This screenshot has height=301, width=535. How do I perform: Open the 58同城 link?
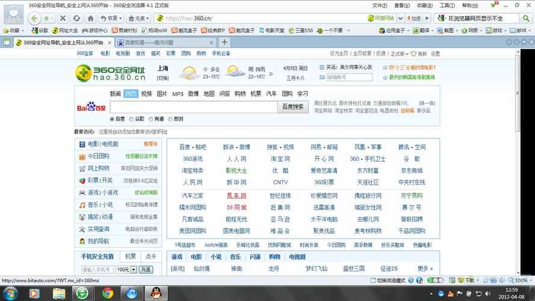(x=237, y=207)
